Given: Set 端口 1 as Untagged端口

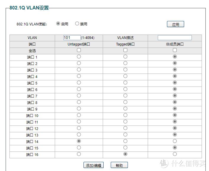Looking at the screenshot, I should pyautogui.click(x=79, y=57).
